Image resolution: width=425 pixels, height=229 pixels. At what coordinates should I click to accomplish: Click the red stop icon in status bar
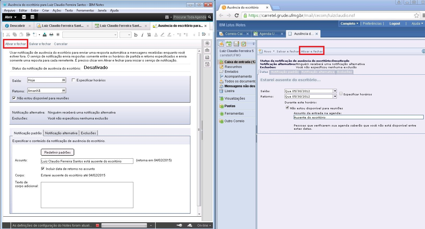tap(98, 226)
